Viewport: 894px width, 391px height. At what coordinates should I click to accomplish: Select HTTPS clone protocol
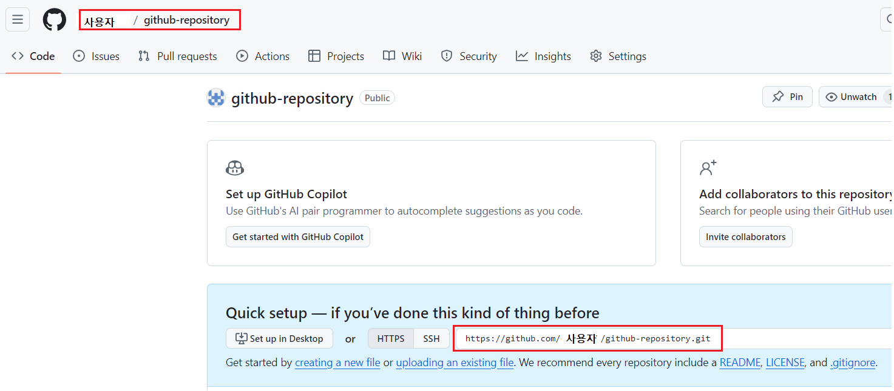391,339
